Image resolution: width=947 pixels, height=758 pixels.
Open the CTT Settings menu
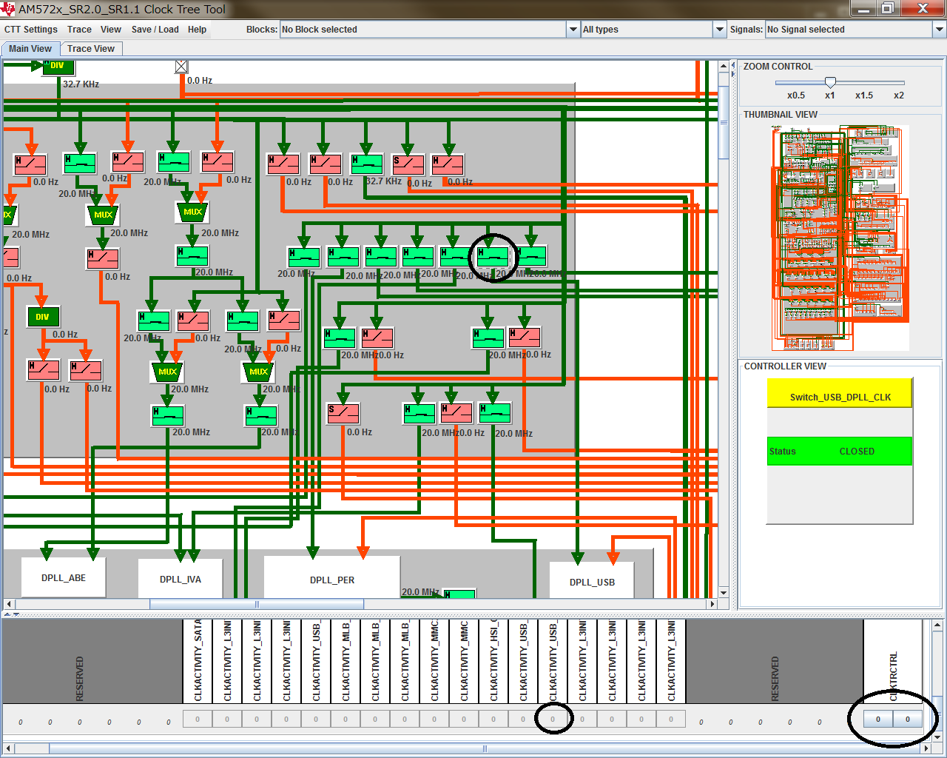click(x=31, y=30)
